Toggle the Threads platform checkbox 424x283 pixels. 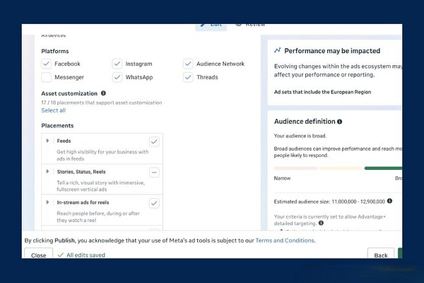click(x=188, y=77)
